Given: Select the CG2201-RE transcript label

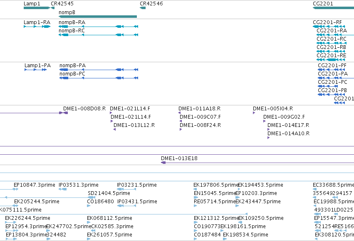Looking at the screenshot, I should point(331,56).
